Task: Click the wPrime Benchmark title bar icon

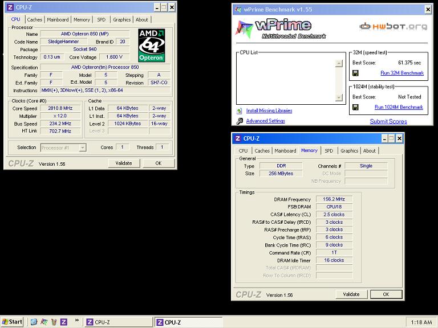Action: (238, 10)
